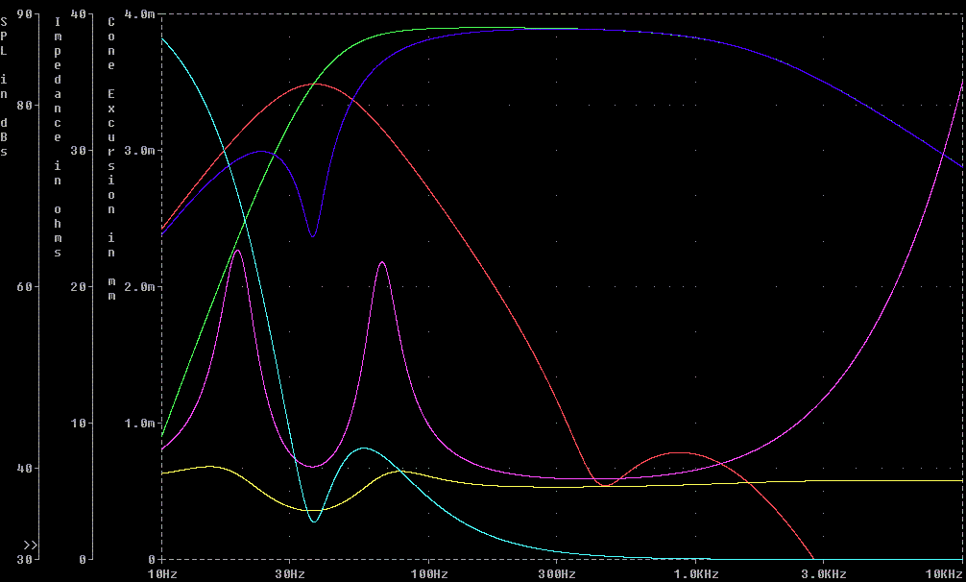
Task: Click the impedance axis value 10
Action: [x=78, y=424]
